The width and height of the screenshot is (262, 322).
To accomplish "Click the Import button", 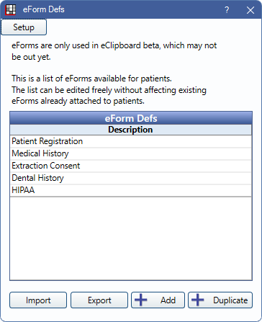I will tap(38, 300).
